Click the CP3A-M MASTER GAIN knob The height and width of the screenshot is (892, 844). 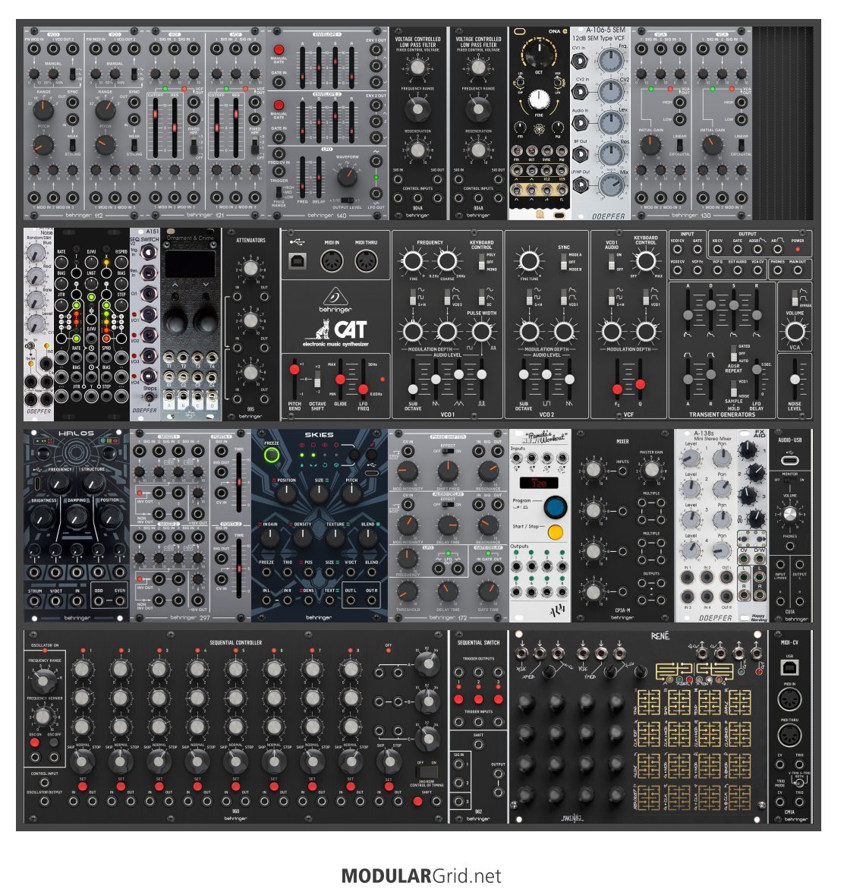(651, 469)
